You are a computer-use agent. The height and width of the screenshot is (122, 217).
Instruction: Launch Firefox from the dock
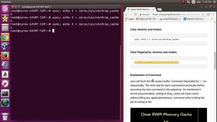[x=5, y=56]
